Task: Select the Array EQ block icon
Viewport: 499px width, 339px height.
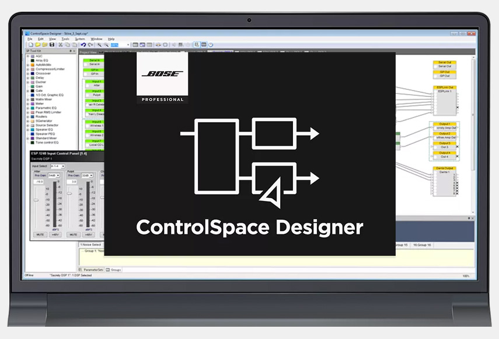Action: point(33,61)
